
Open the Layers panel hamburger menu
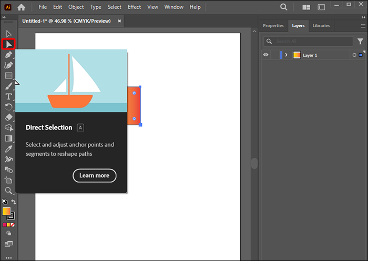tap(362, 25)
